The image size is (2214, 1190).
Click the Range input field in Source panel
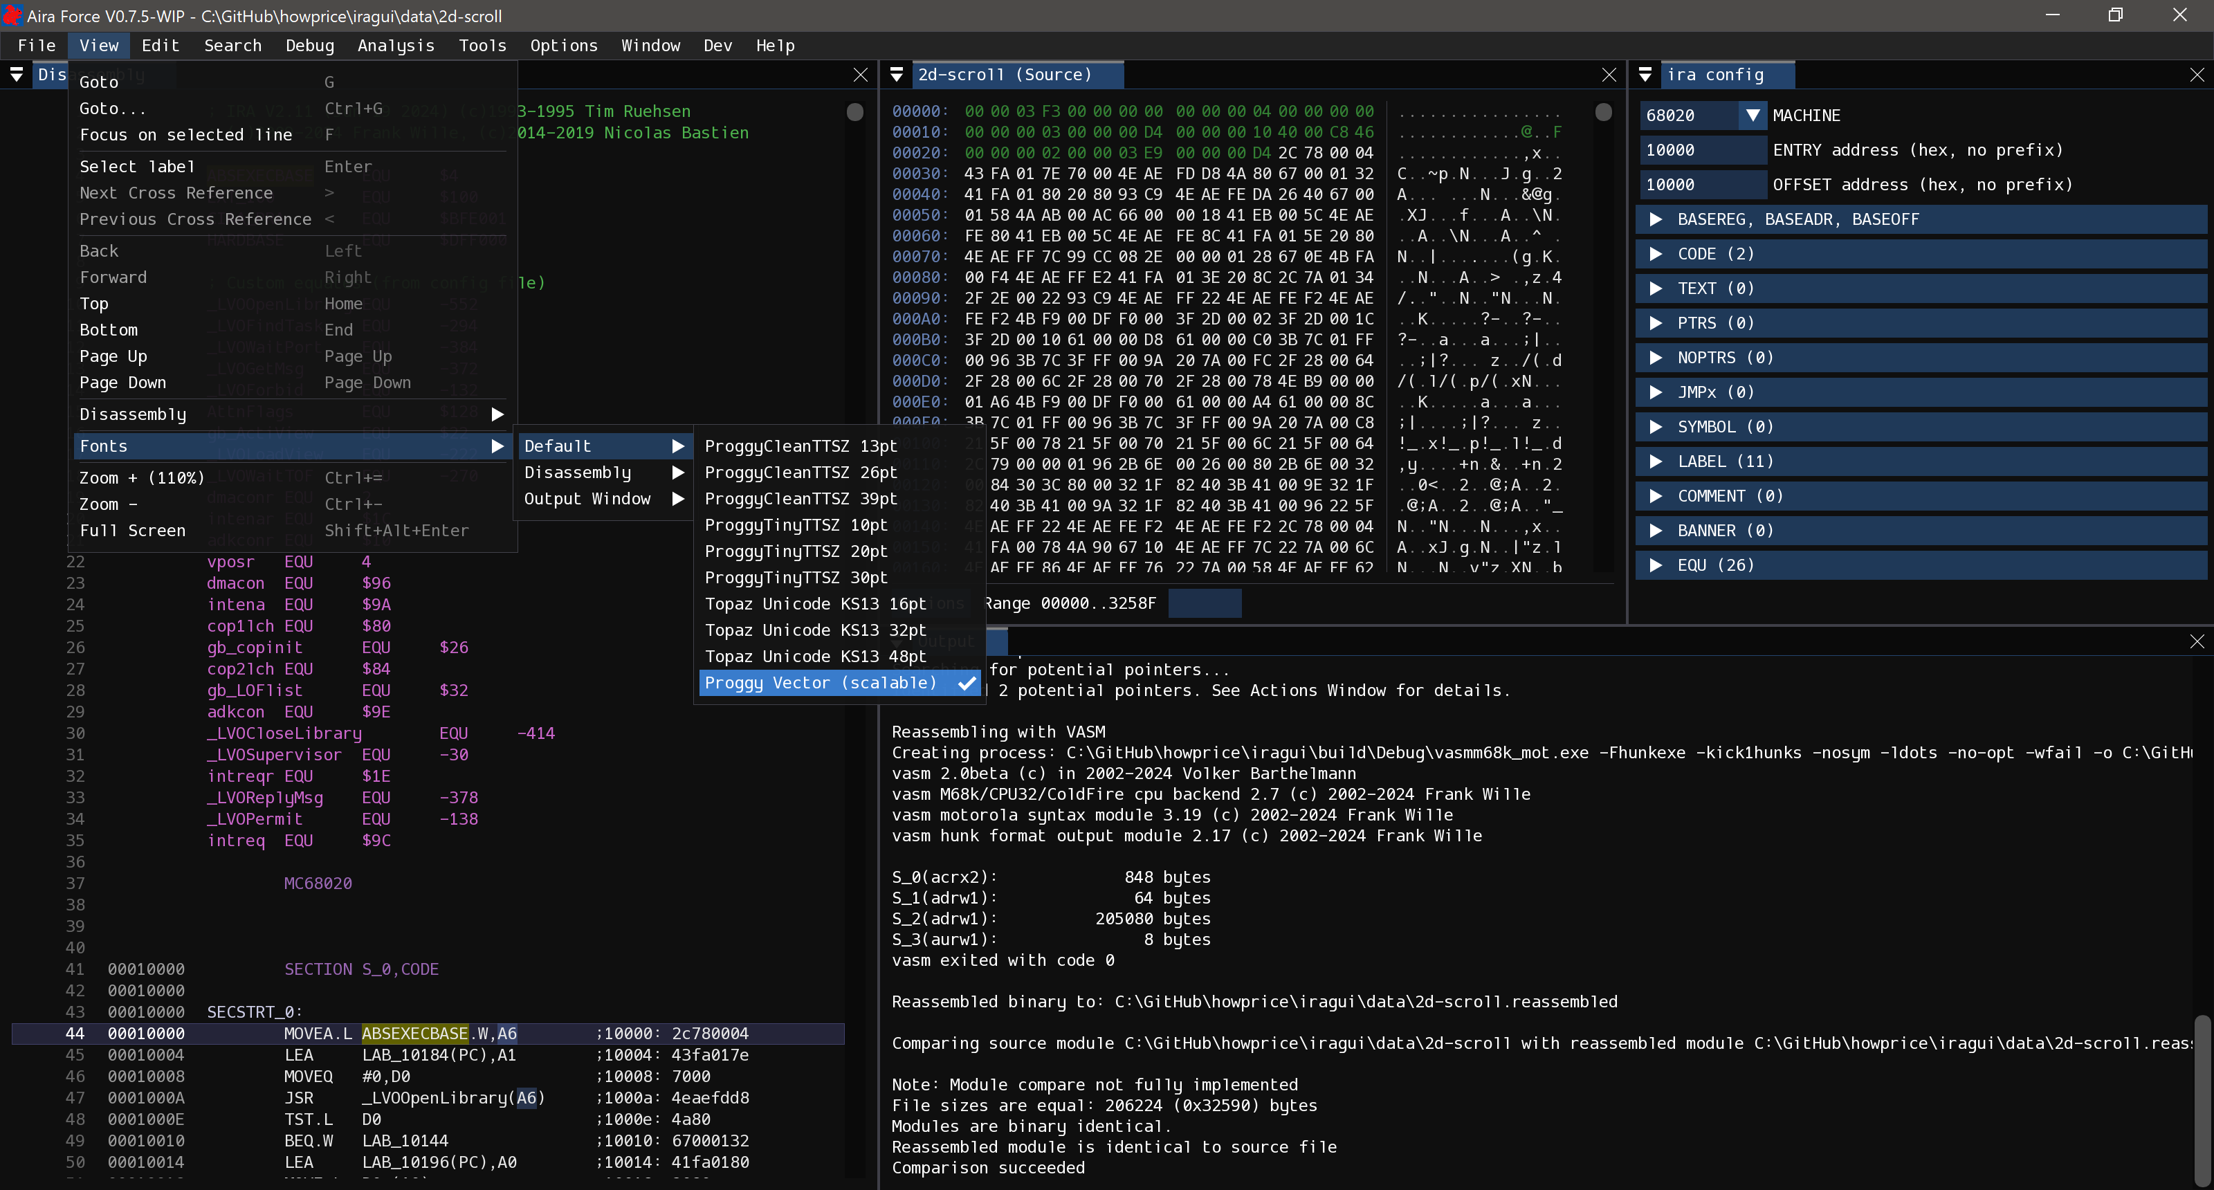pyautogui.click(x=1205, y=603)
